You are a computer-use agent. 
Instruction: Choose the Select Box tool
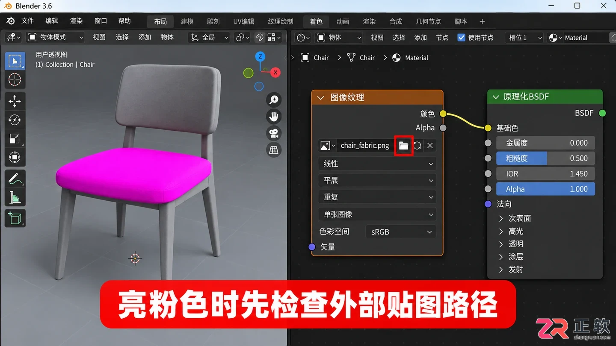(x=15, y=61)
